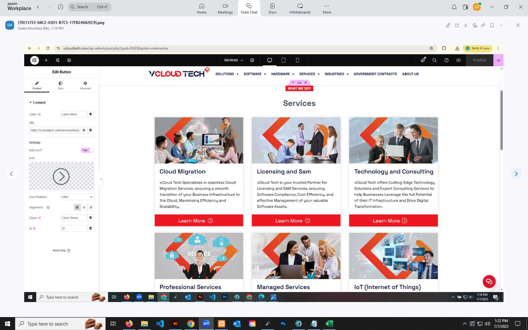Click the rotate image icon
The image size is (528, 330).
[475, 25]
